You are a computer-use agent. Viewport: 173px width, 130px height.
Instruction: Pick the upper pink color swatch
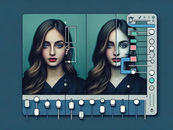(133, 48)
